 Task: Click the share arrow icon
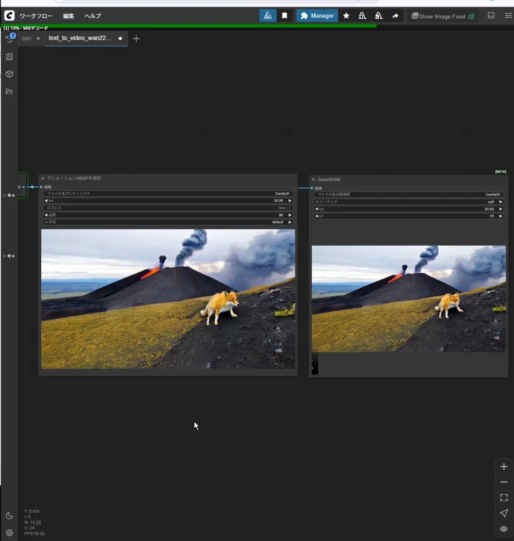click(395, 16)
